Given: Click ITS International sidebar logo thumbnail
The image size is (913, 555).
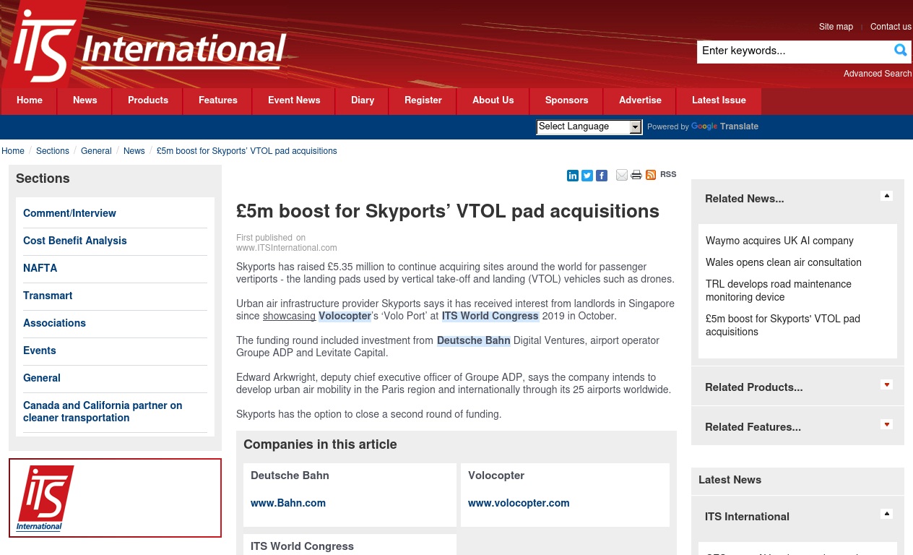Looking at the screenshot, I should (x=45, y=498).
